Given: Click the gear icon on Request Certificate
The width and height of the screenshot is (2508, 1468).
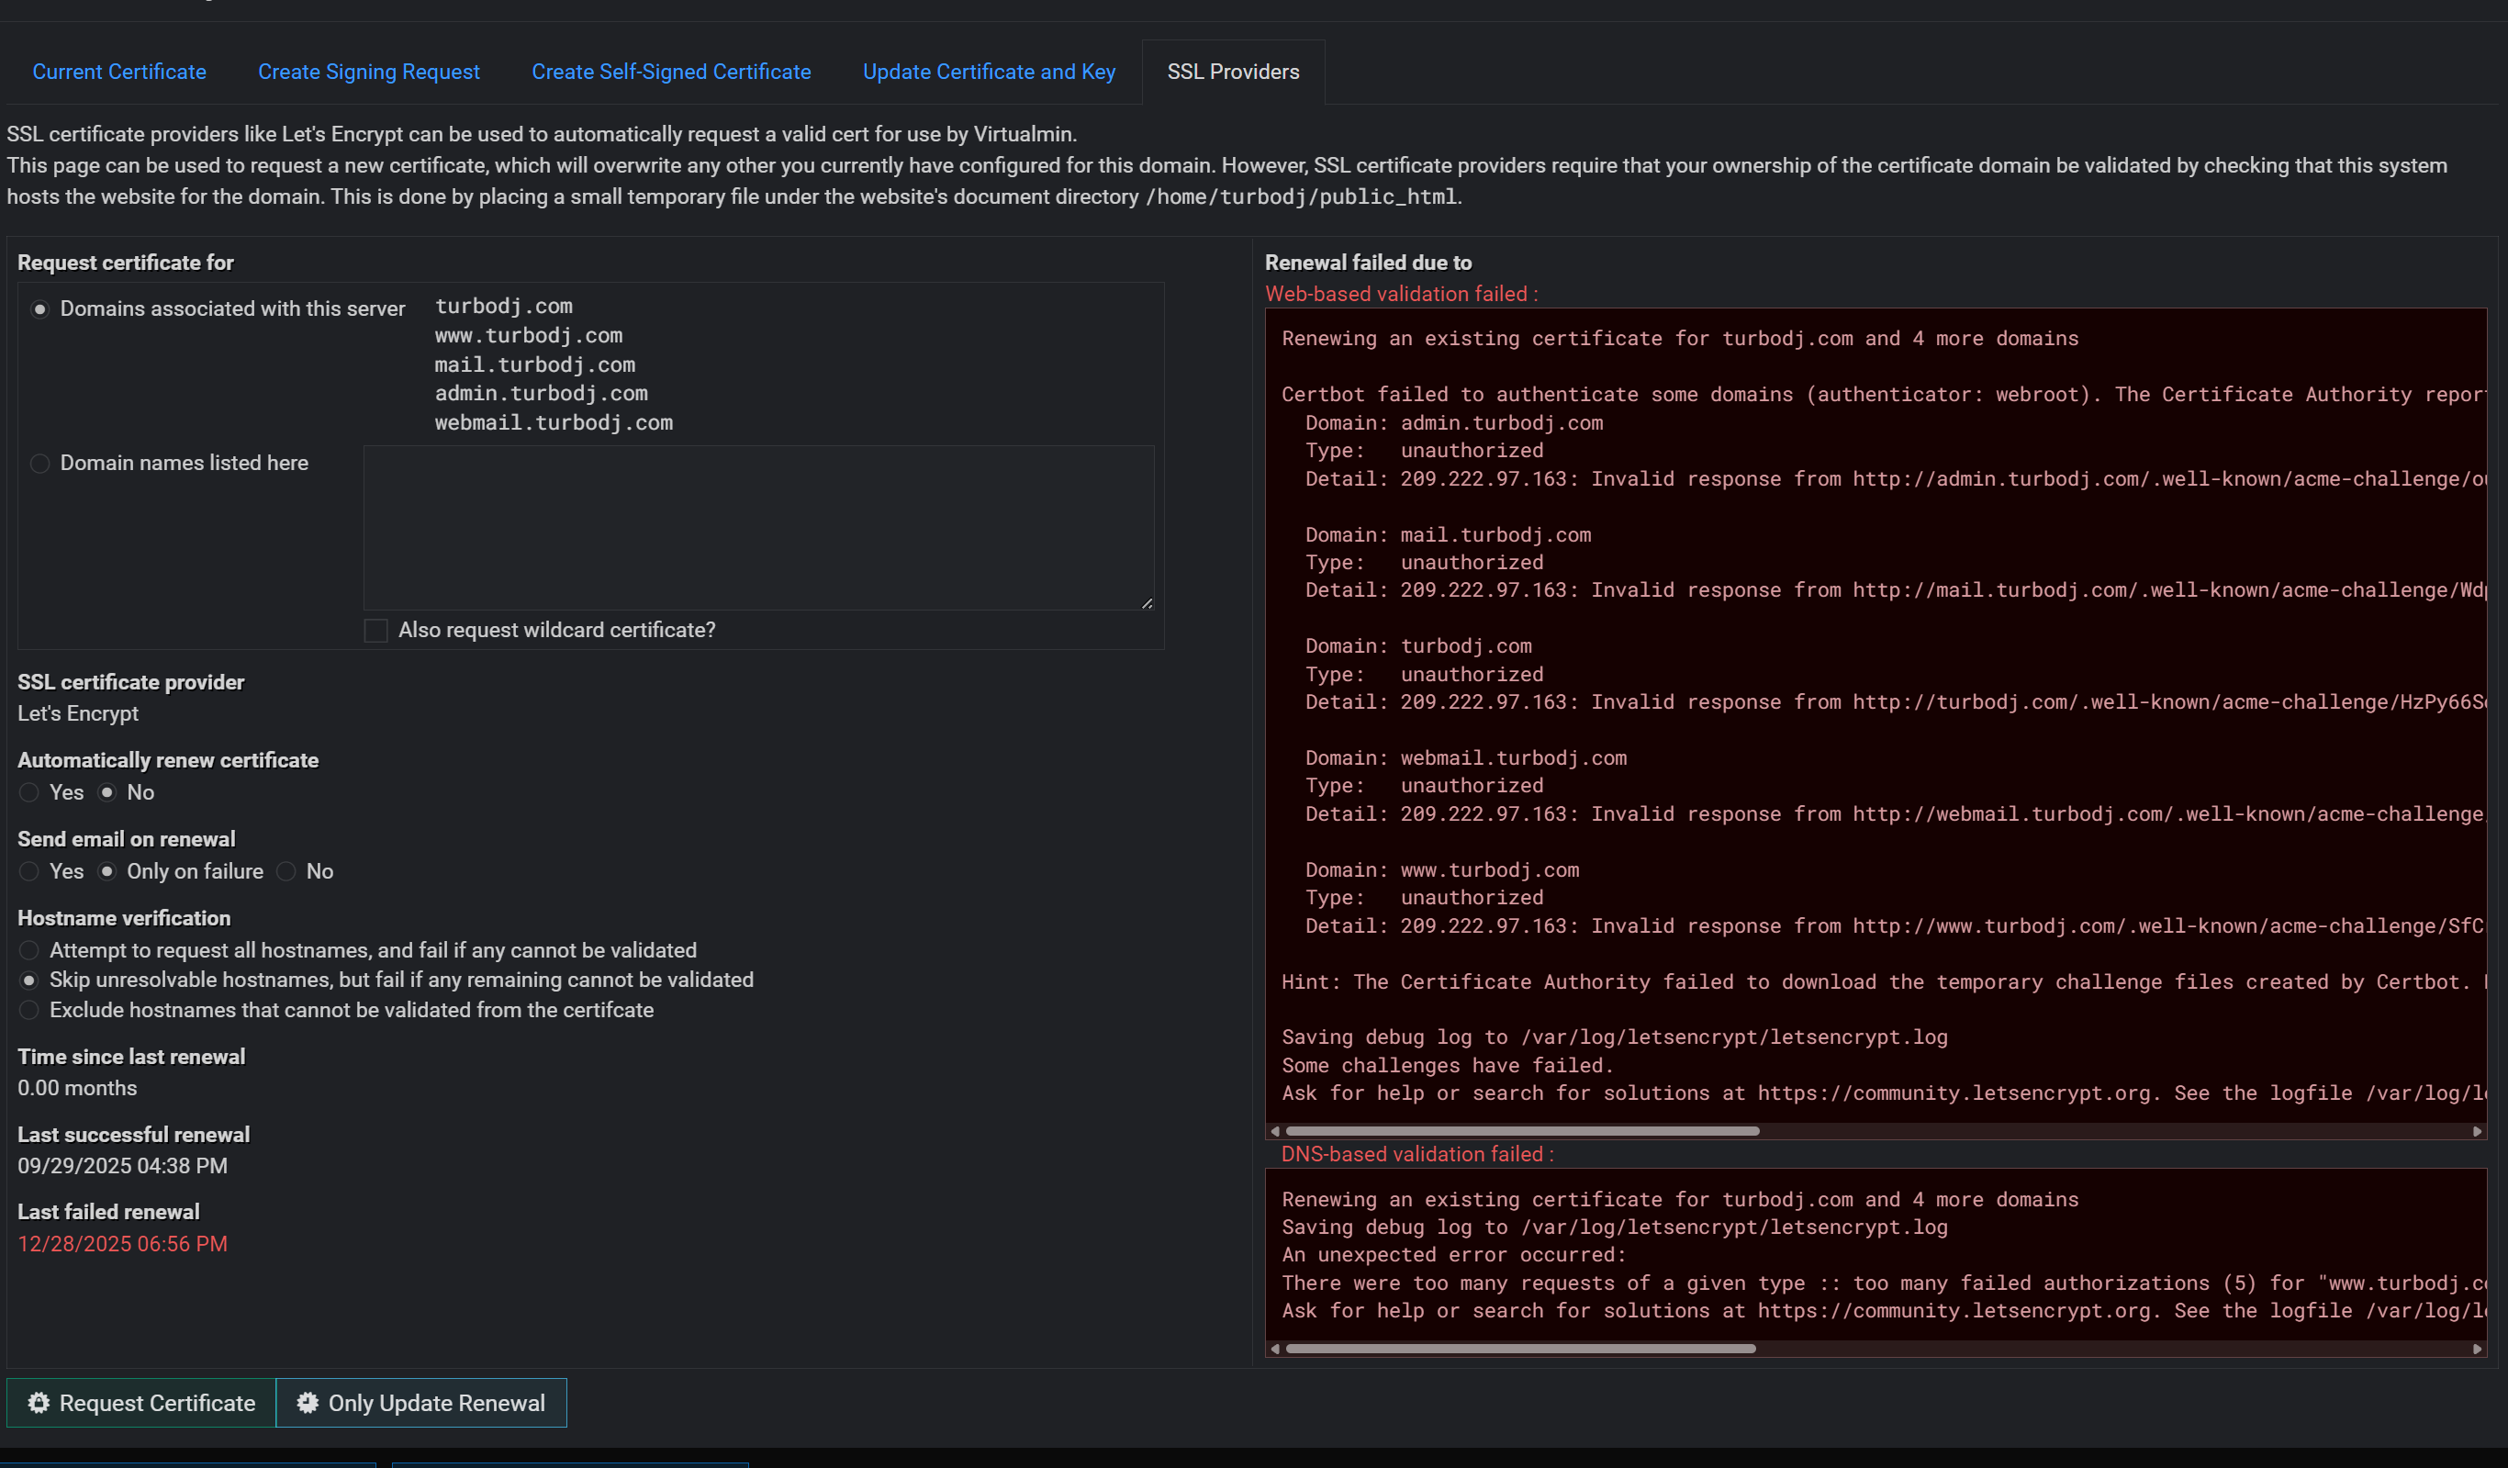Looking at the screenshot, I should pyautogui.click(x=39, y=1404).
